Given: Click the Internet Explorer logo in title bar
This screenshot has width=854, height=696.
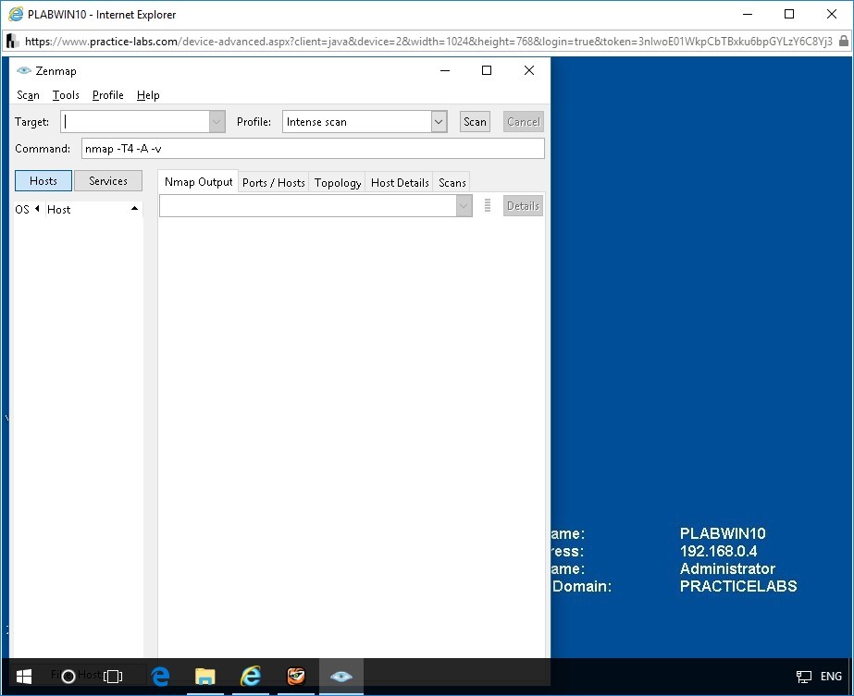Looking at the screenshot, I should click(16, 14).
